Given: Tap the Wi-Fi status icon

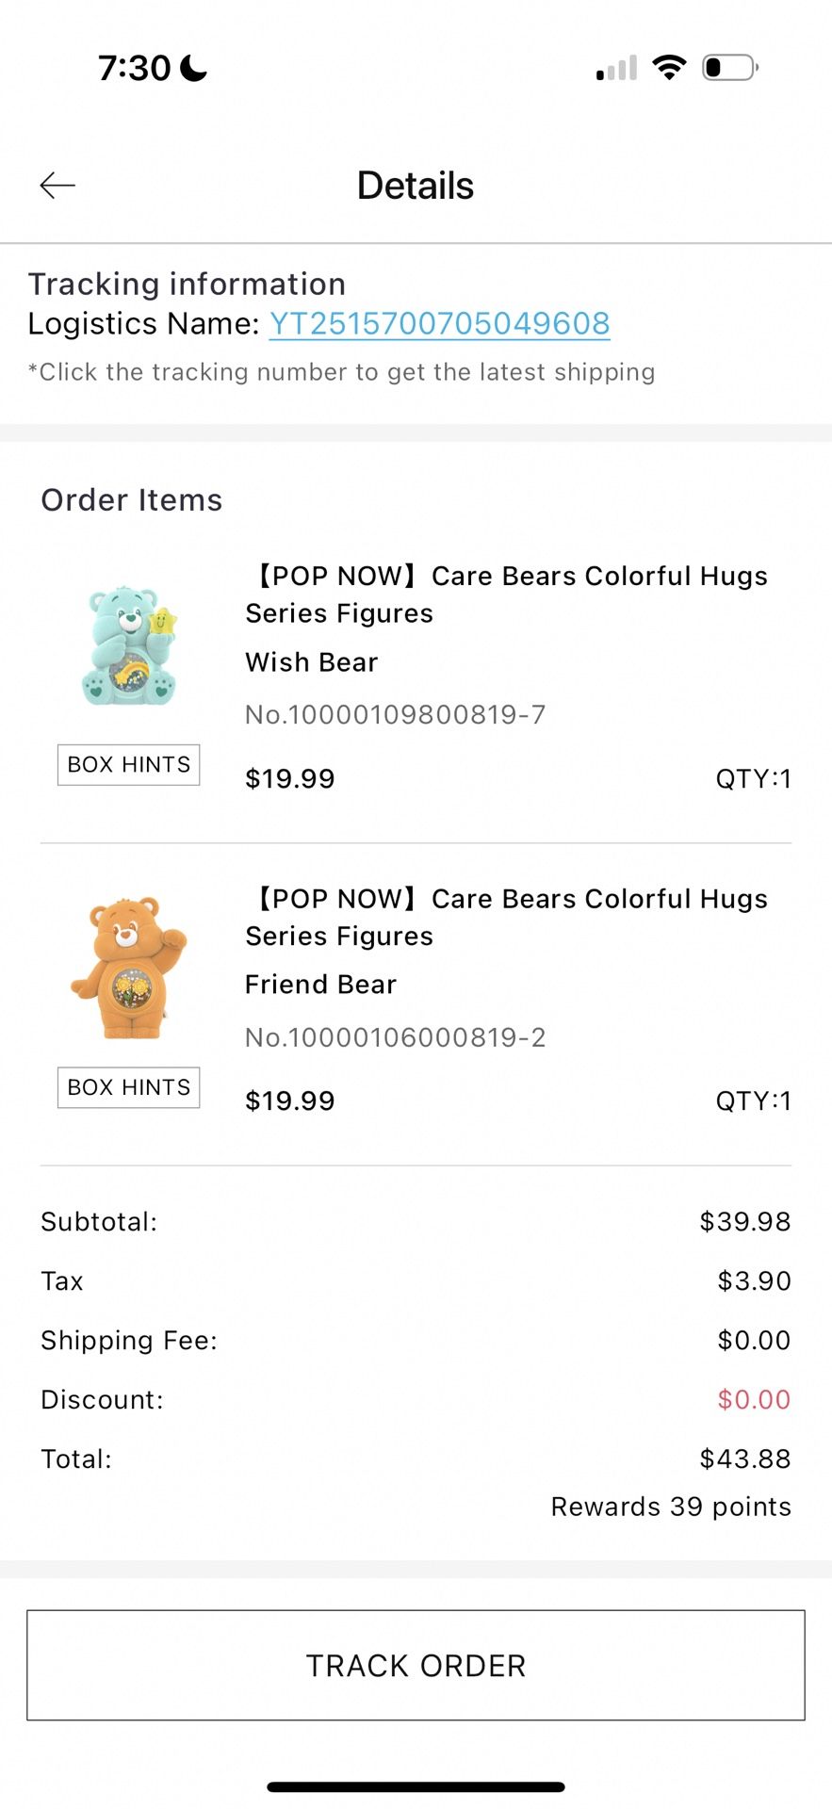Looking at the screenshot, I should coord(669,68).
